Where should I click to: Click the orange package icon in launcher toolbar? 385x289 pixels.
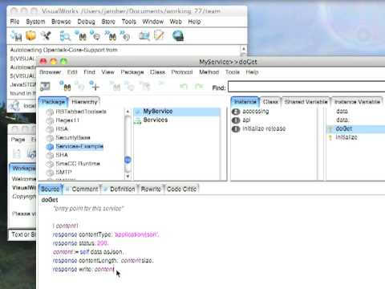pos(30,35)
